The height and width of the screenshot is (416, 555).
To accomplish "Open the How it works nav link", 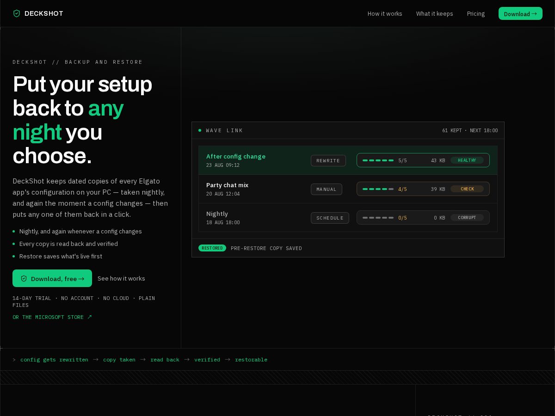I will (x=385, y=13).
